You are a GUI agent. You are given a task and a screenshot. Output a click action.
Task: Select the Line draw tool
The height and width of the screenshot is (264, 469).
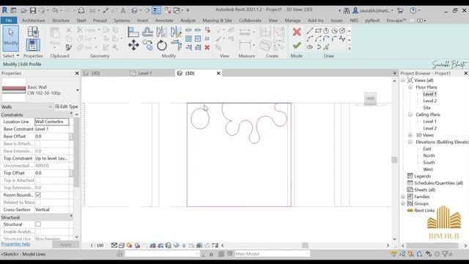(310, 31)
